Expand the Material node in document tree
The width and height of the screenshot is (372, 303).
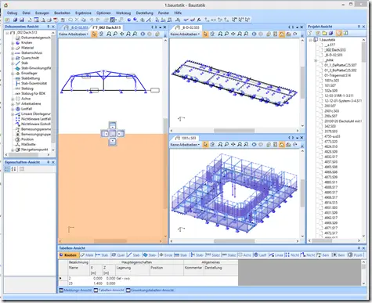tap(13, 48)
